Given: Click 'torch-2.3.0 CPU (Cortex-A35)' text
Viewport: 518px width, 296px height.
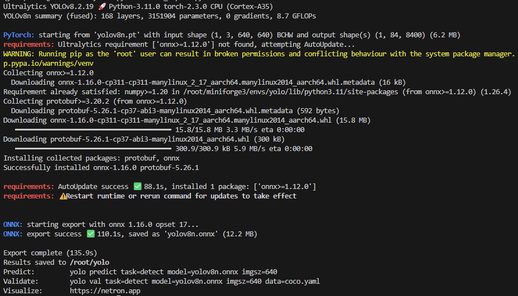Looking at the screenshot, I should point(218,6).
